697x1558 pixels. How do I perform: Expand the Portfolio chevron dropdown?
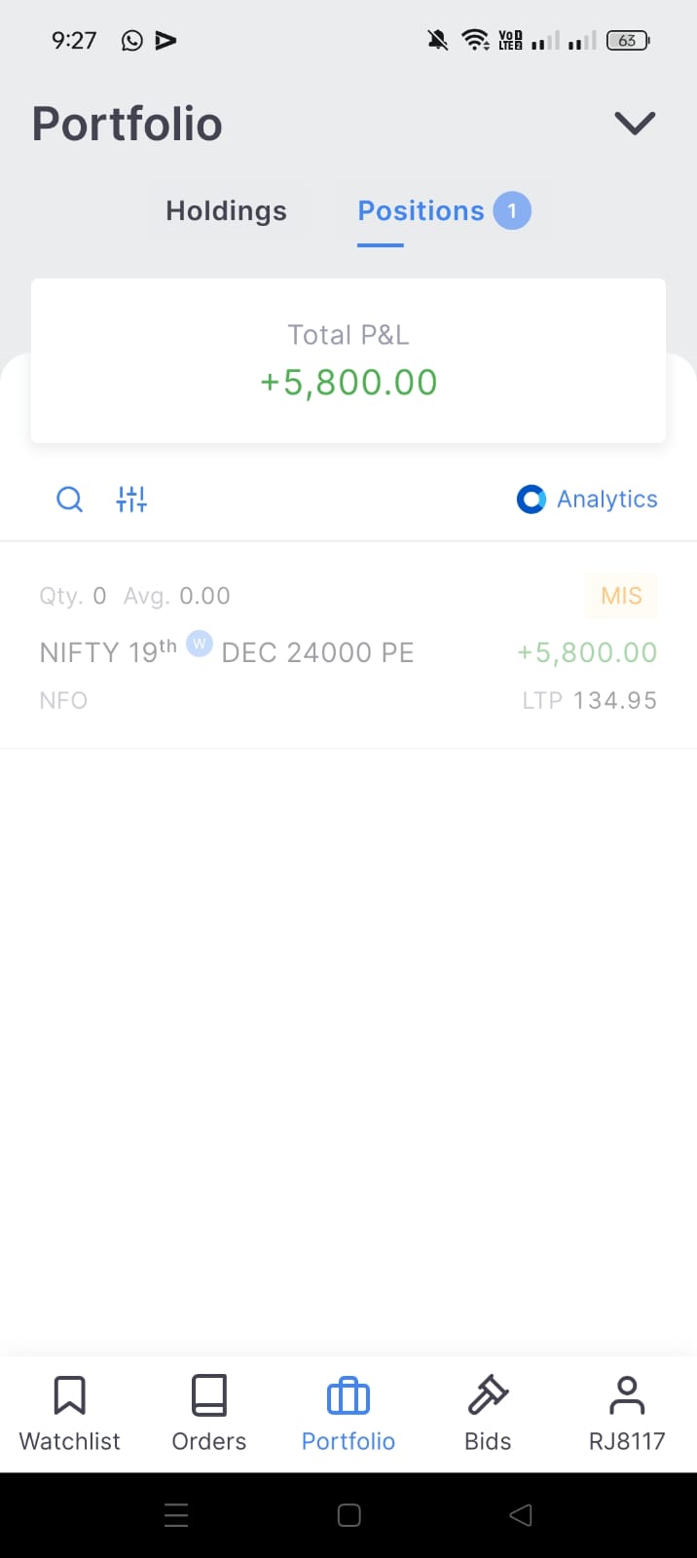tap(635, 124)
